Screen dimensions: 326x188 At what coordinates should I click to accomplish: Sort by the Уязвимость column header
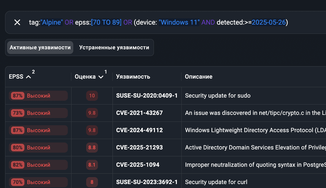[133, 77]
